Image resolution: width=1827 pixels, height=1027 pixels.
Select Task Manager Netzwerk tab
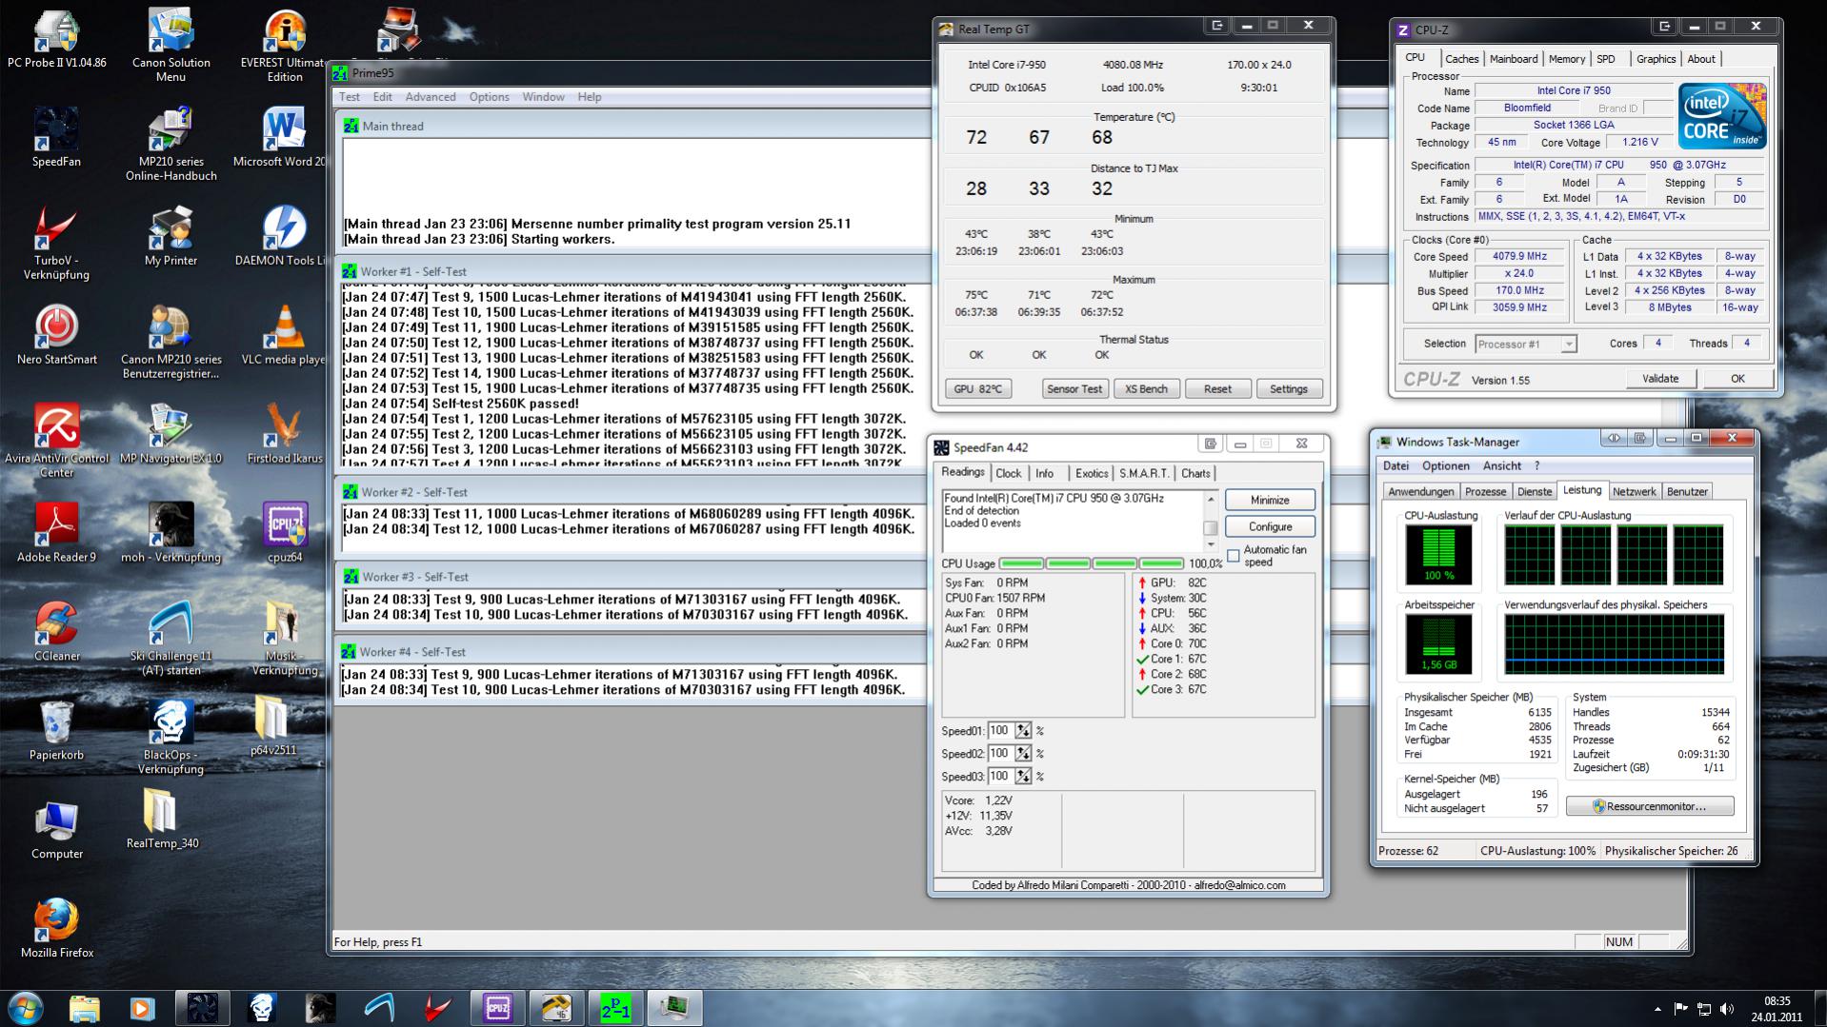coord(1634,491)
